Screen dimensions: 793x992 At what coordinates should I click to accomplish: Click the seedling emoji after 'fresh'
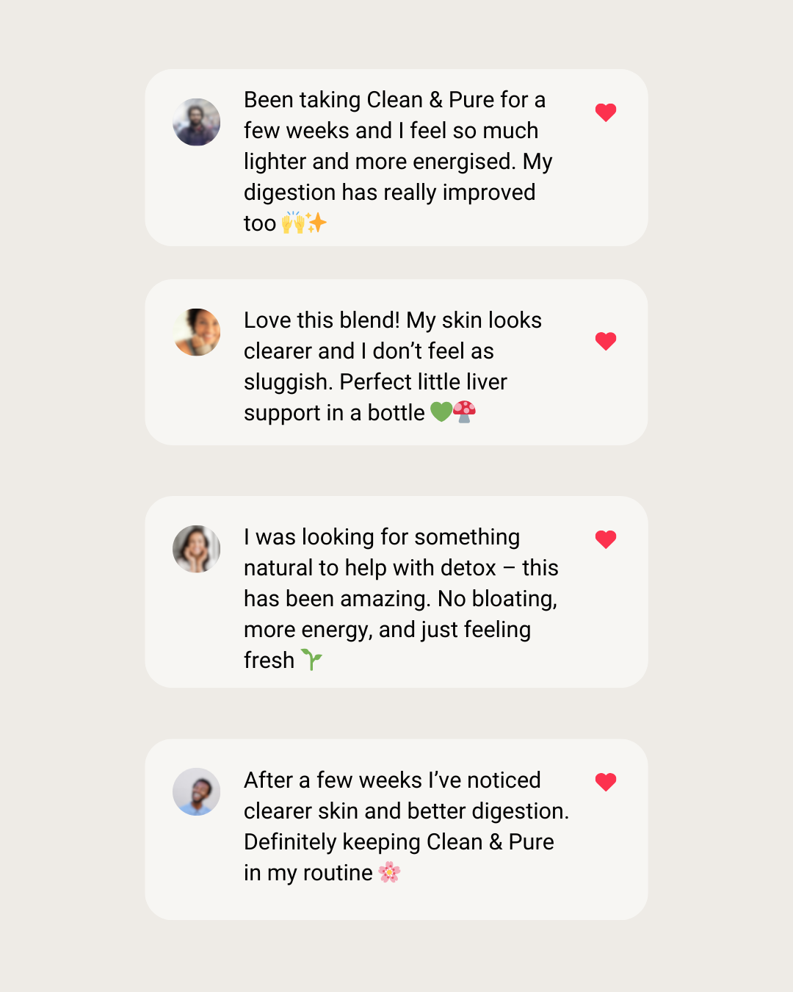(312, 660)
